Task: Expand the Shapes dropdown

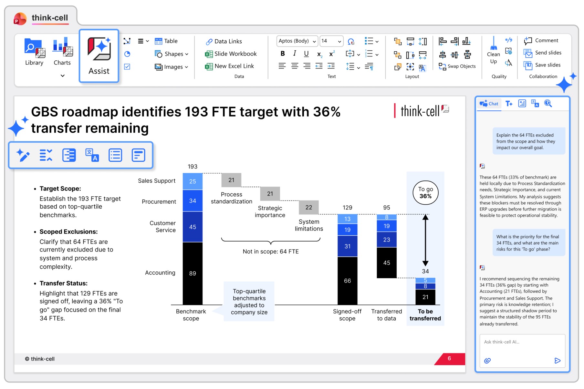Action: [172, 54]
